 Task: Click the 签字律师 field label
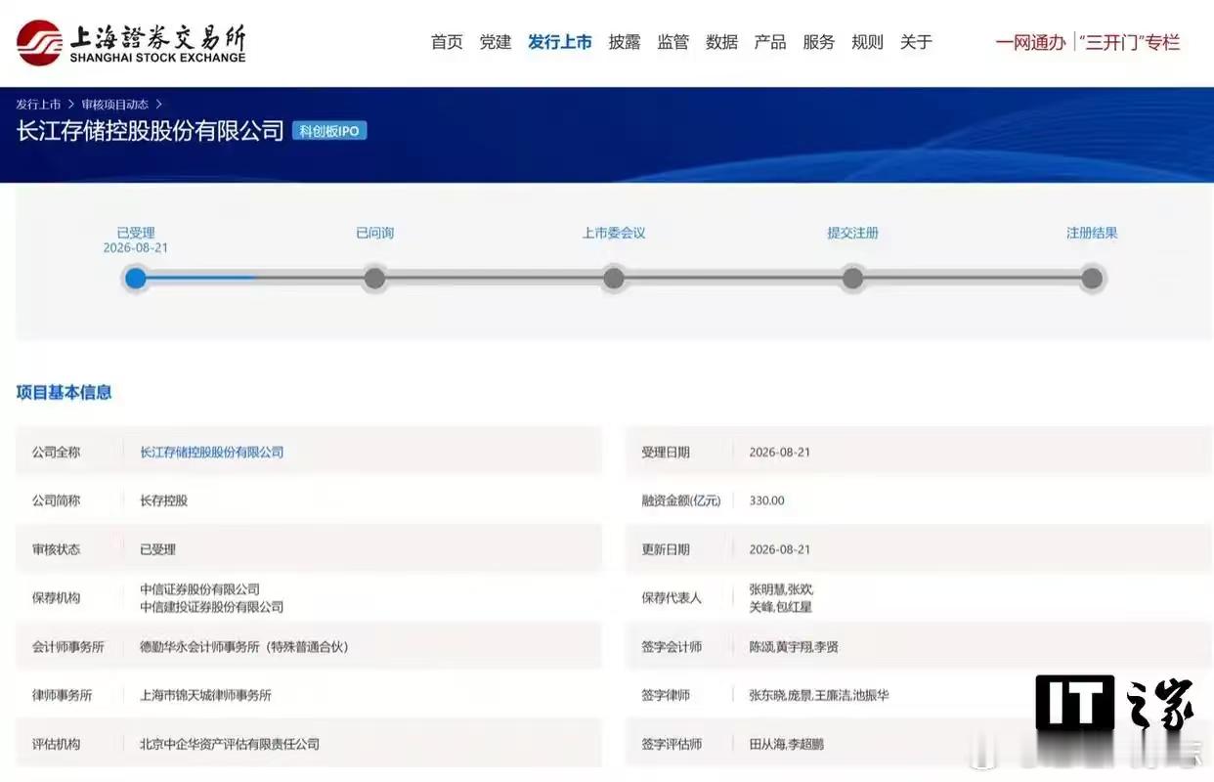[x=666, y=695]
